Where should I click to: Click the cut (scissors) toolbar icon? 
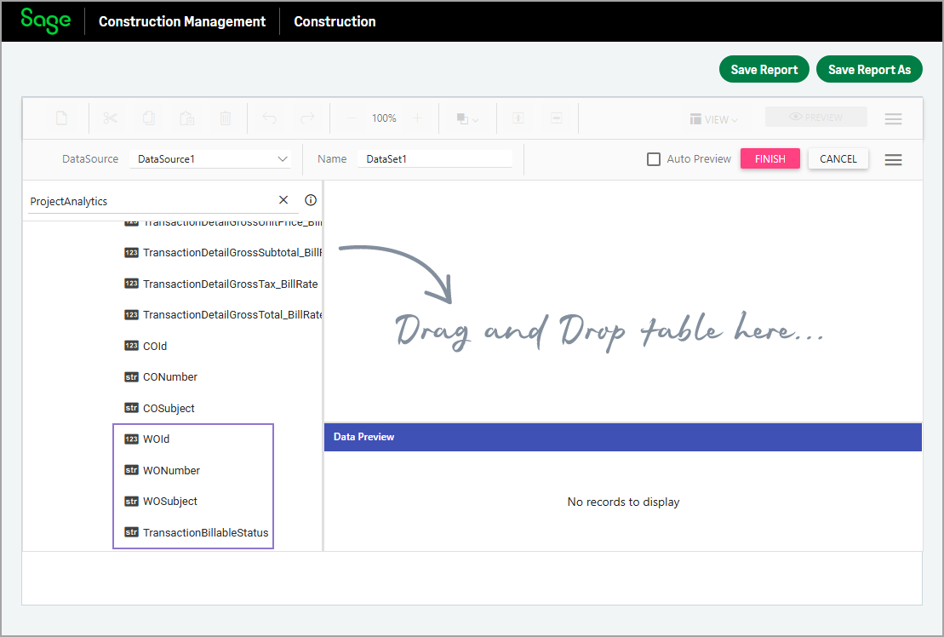110,118
